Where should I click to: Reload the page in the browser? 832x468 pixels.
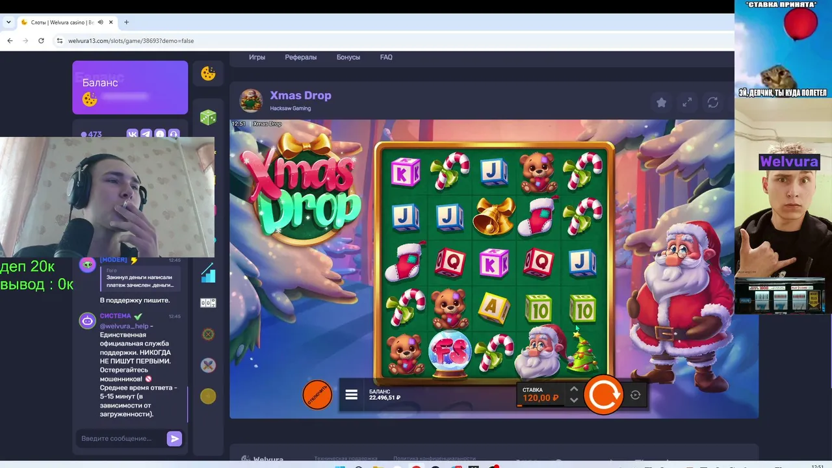click(x=41, y=40)
